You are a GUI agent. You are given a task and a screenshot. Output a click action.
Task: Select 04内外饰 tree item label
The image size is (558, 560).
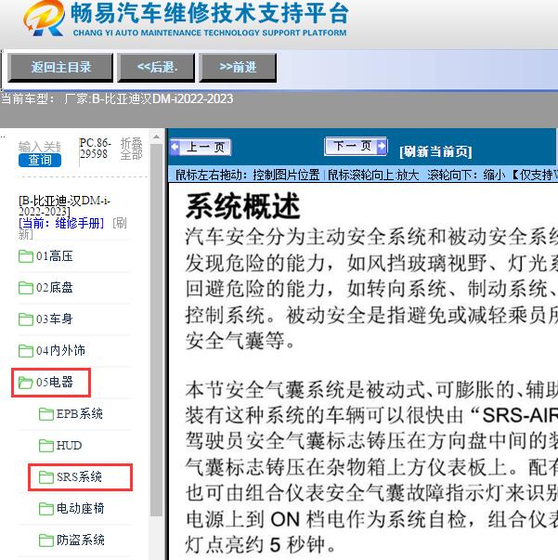pyautogui.click(x=60, y=350)
